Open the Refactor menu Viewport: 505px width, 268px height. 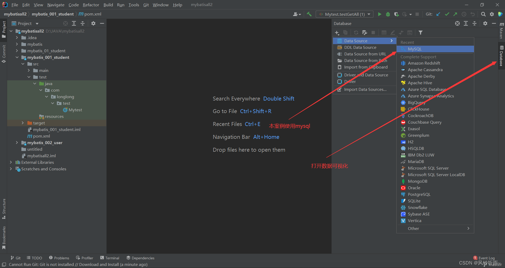tap(91, 5)
